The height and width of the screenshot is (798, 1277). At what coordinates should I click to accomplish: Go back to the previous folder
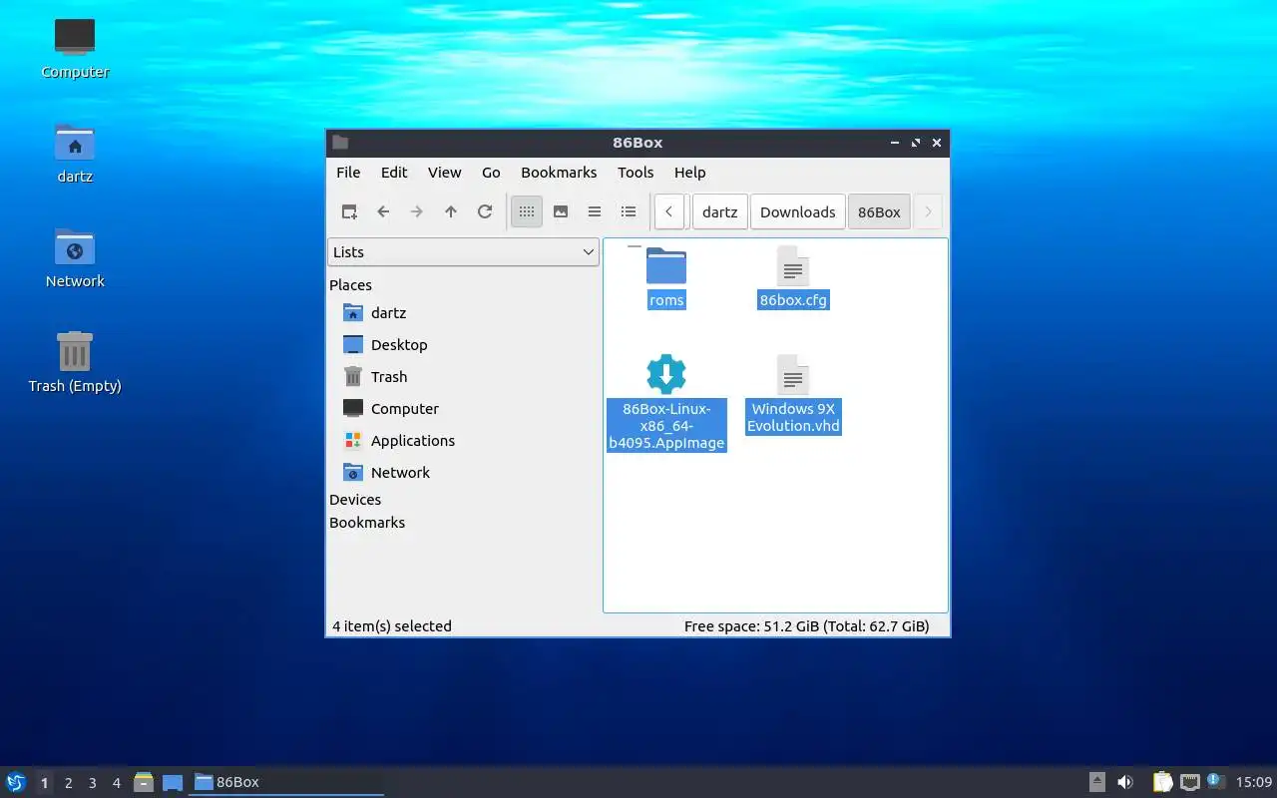(383, 211)
